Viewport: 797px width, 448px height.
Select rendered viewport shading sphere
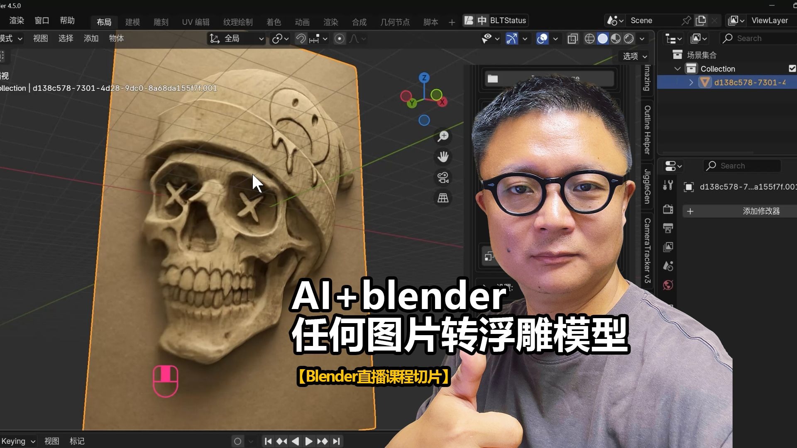pyautogui.click(x=629, y=39)
